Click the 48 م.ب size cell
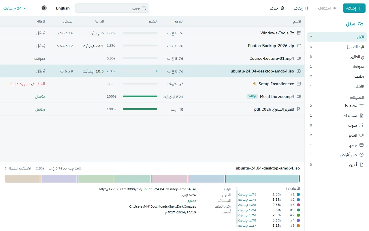 pyautogui.click(x=177, y=109)
